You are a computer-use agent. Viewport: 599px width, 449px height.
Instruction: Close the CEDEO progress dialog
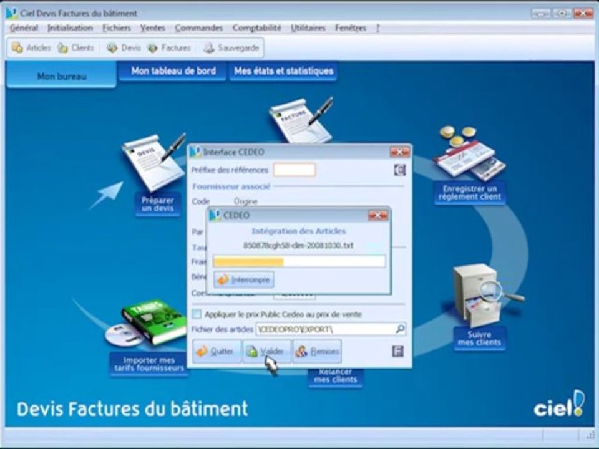tap(378, 215)
